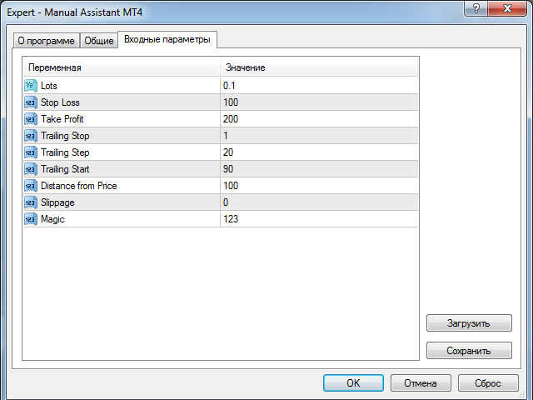Close the Expert dialog window
This screenshot has height=400, width=533.
[x=507, y=8]
